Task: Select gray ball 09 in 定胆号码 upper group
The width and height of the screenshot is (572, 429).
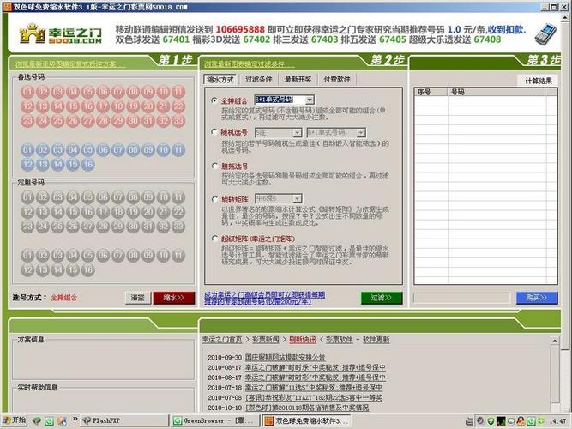Action: pos(148,197)
